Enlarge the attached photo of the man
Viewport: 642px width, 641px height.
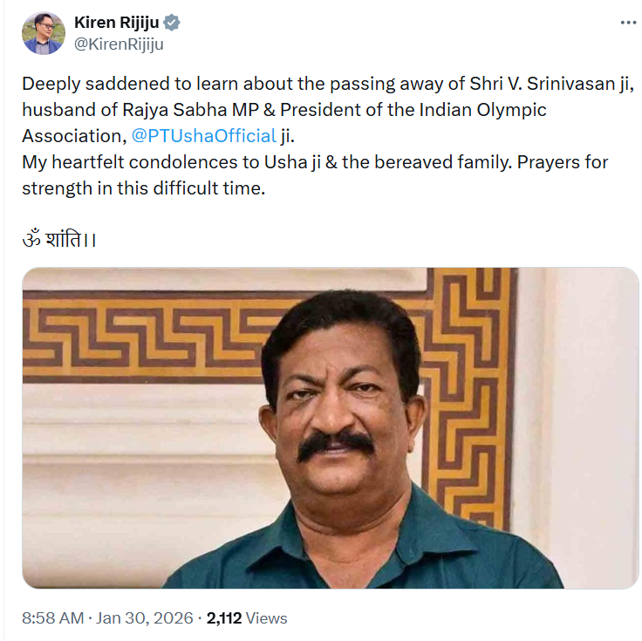pos(330,427)
